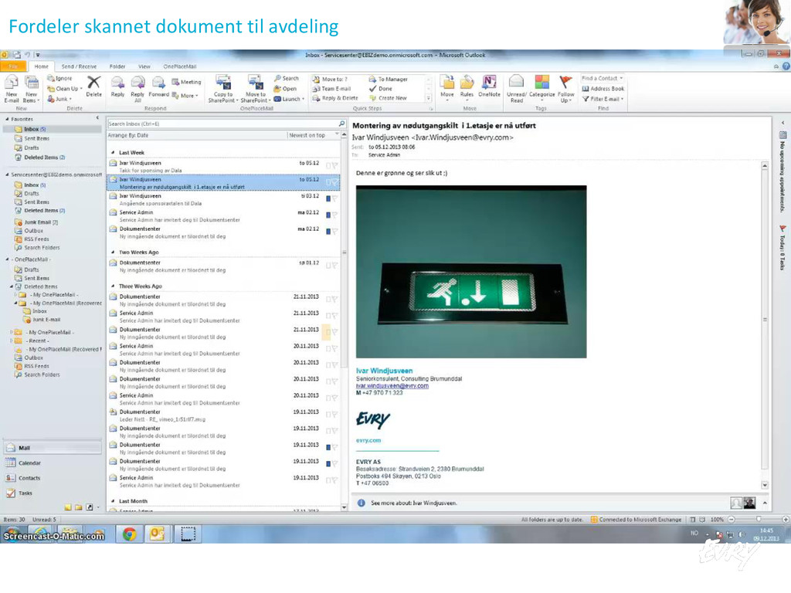Screen dimensions: 791x593
Task: Toggle flag on Dokumentsenter sø 01.12 email
Action: tap(334, 266)
